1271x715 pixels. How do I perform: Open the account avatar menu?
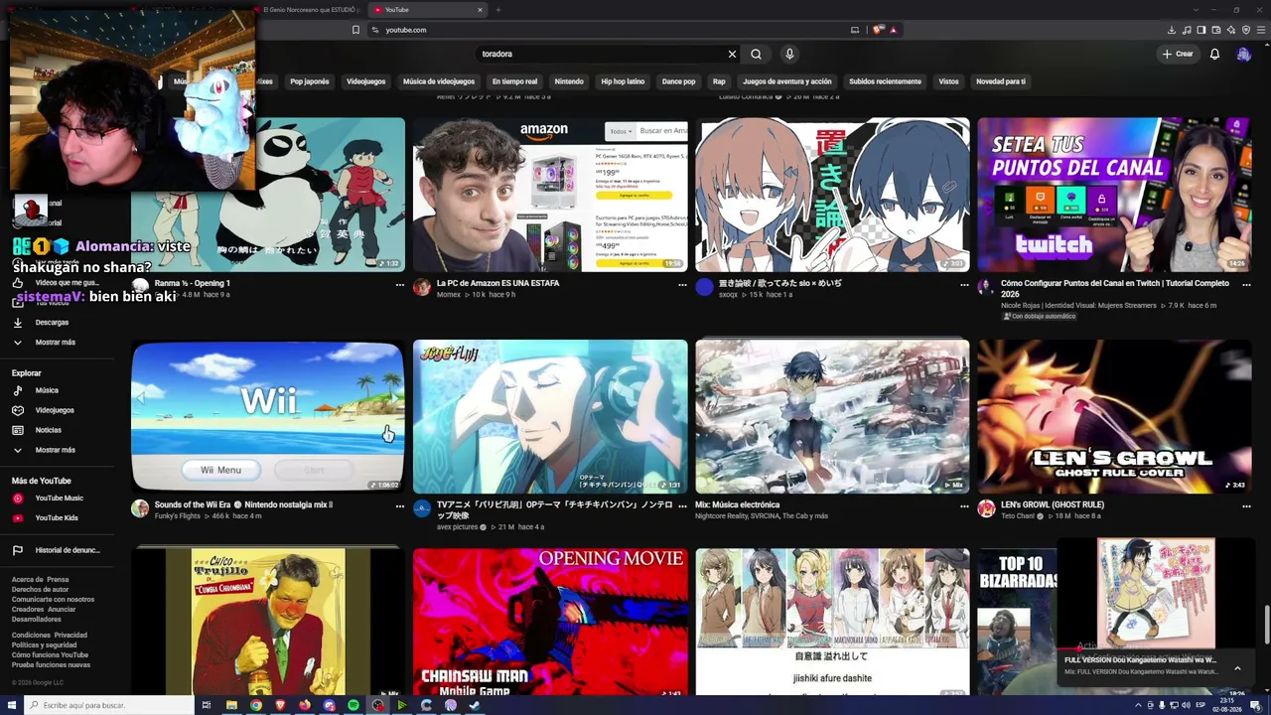tap(1243, 54)
